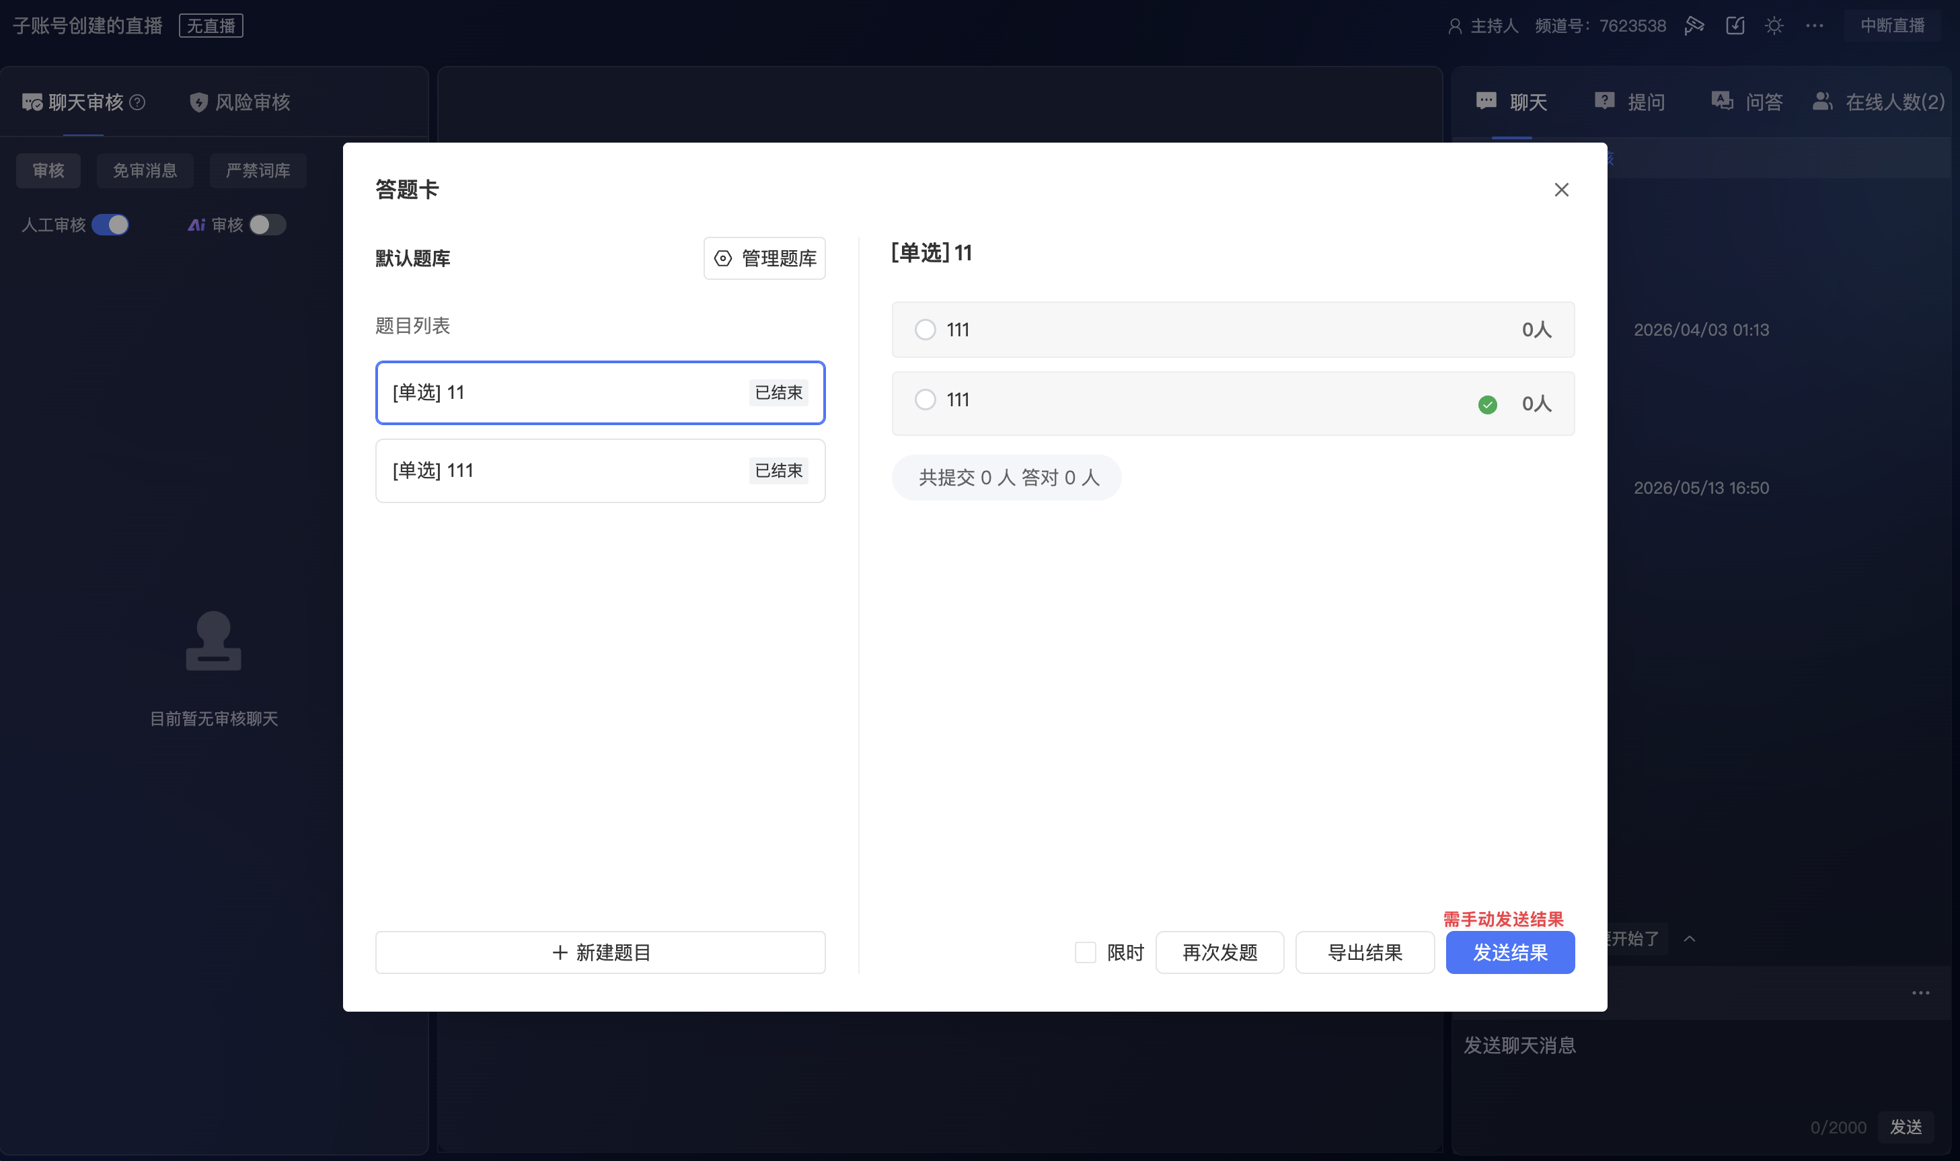Open 风险审核 via its shield icon
Image resolution: width=1960 pixels, height=1161 pixels.
(198, 102)
